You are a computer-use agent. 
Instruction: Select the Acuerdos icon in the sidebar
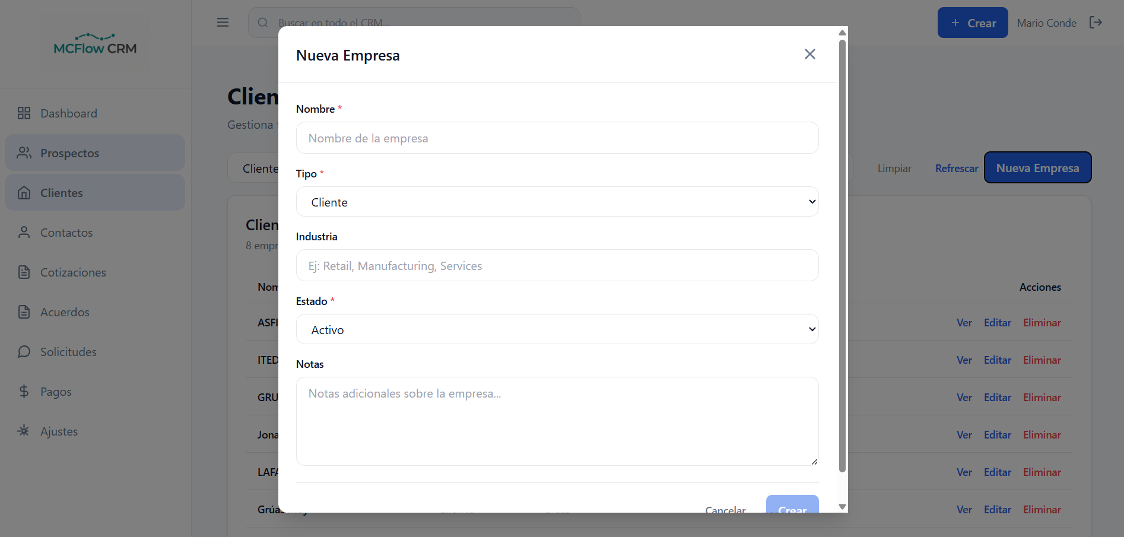(24, 312)
